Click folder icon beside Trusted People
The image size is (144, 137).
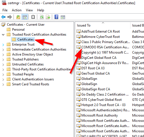[9, 74]
